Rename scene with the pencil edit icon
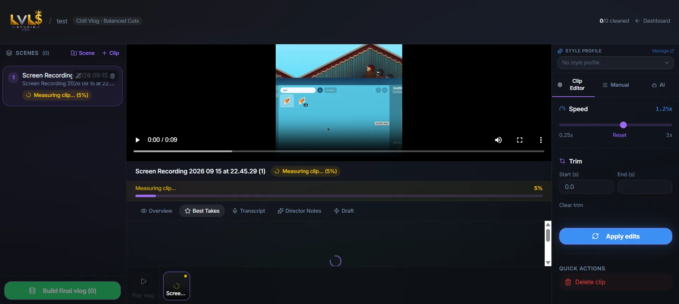The height and width of the screenshot is (304, 679). tap(78, 76)
